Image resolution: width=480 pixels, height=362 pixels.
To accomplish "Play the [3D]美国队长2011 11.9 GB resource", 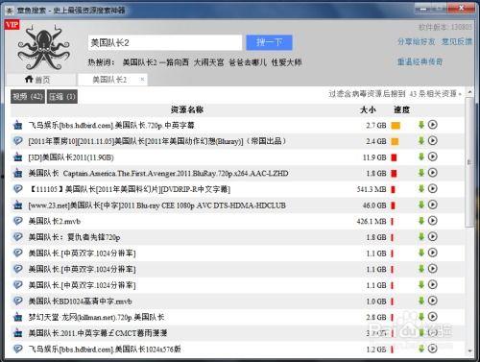I will click(x=433, y=157).
